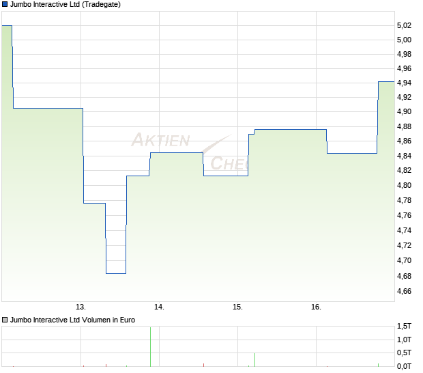Click the 1,5T volume axis label
The height and width of the screenshot is (373, 423).
[404, 327]
